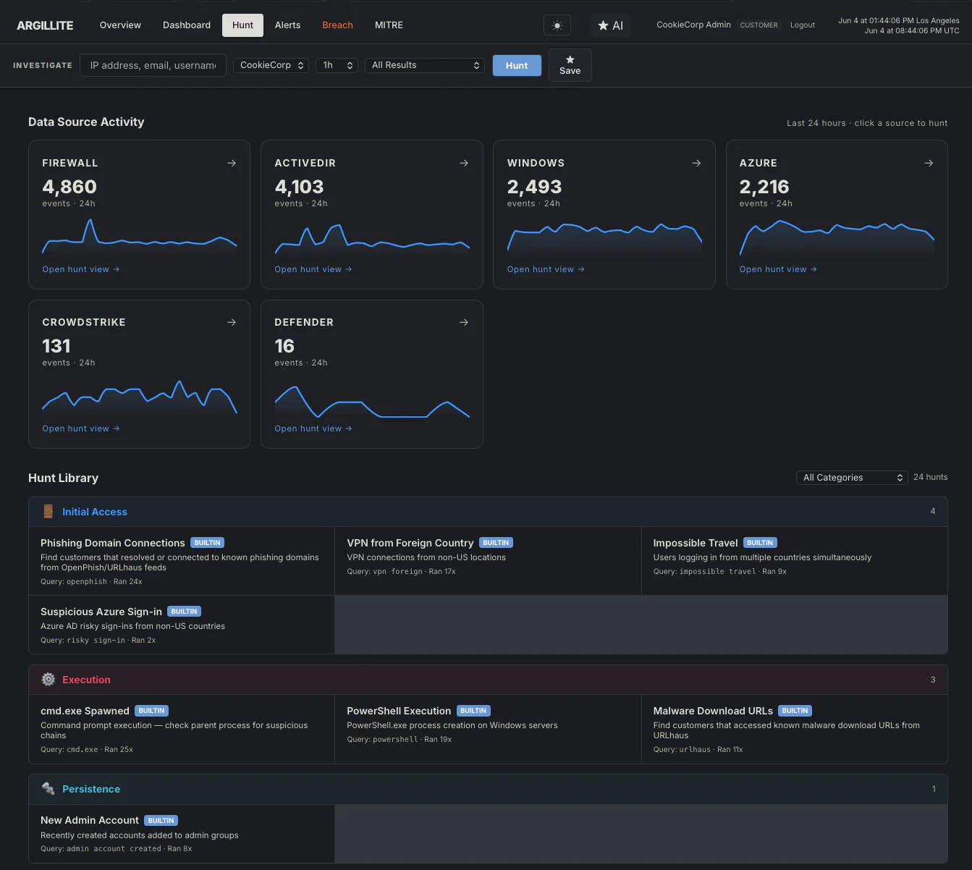Open the All Categories dropdown
This screenshot has height=870, width=972.
pyautogui.click(x=852, y=478)
